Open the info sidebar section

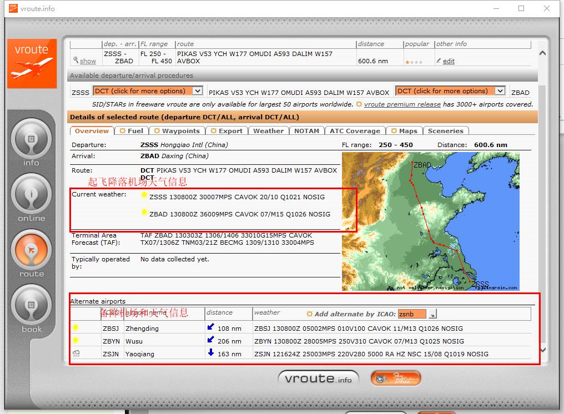(x=32, y=139)
